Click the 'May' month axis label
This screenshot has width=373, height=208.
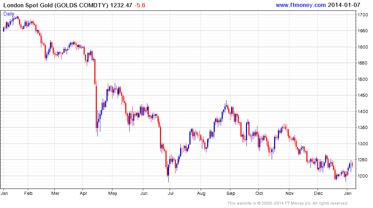[x=113, y=193]
